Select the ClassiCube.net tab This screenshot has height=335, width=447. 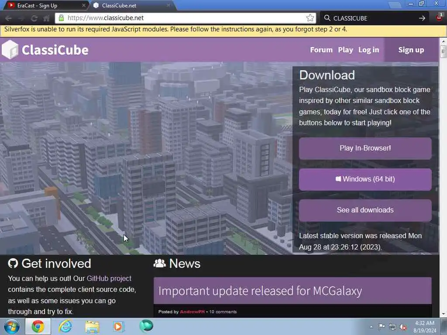(x=132, y=5)
